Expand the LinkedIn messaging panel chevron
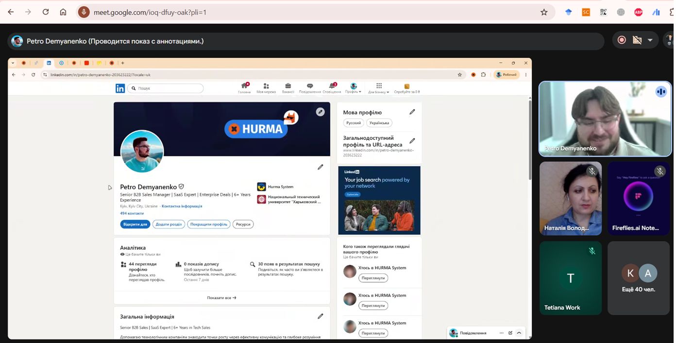Screen dimensions: 694x343 [x=519, y=333]
